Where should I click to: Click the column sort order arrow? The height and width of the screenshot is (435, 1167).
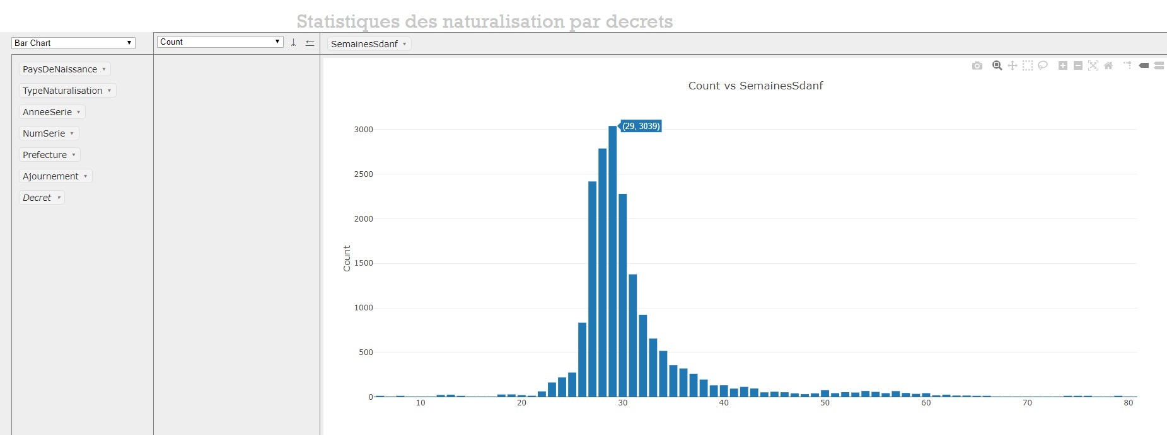tap(310, 43)
